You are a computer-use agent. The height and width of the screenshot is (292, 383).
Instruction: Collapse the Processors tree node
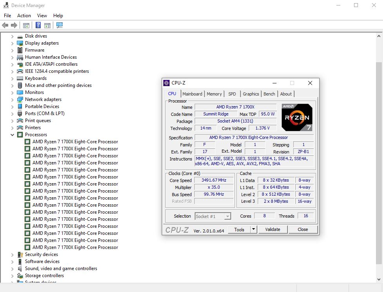coord(12,135)
